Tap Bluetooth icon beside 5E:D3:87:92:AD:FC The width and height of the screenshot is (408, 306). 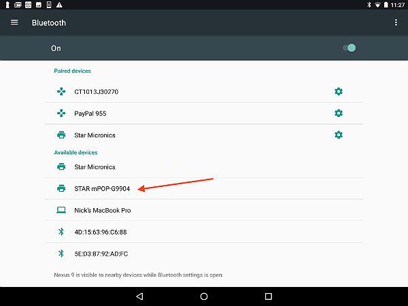click(x=61, y=254)
